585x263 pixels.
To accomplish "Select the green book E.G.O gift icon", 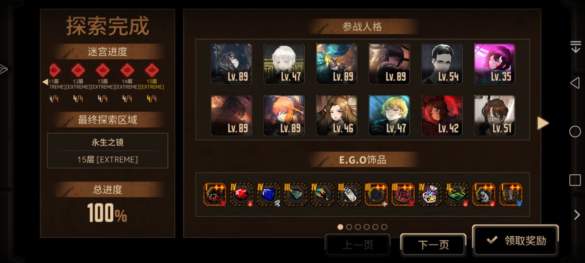I will point(457,195).
